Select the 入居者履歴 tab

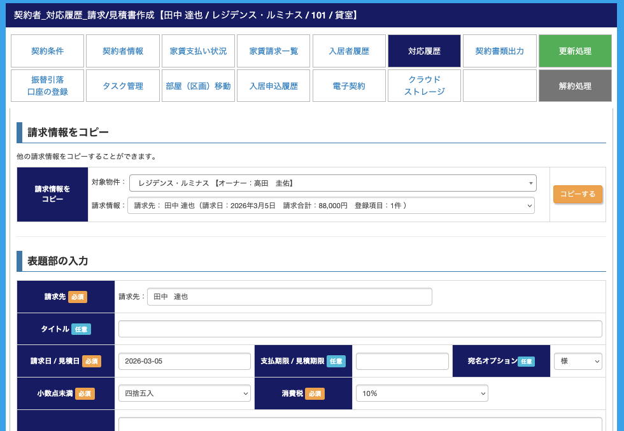coord(349,51)
